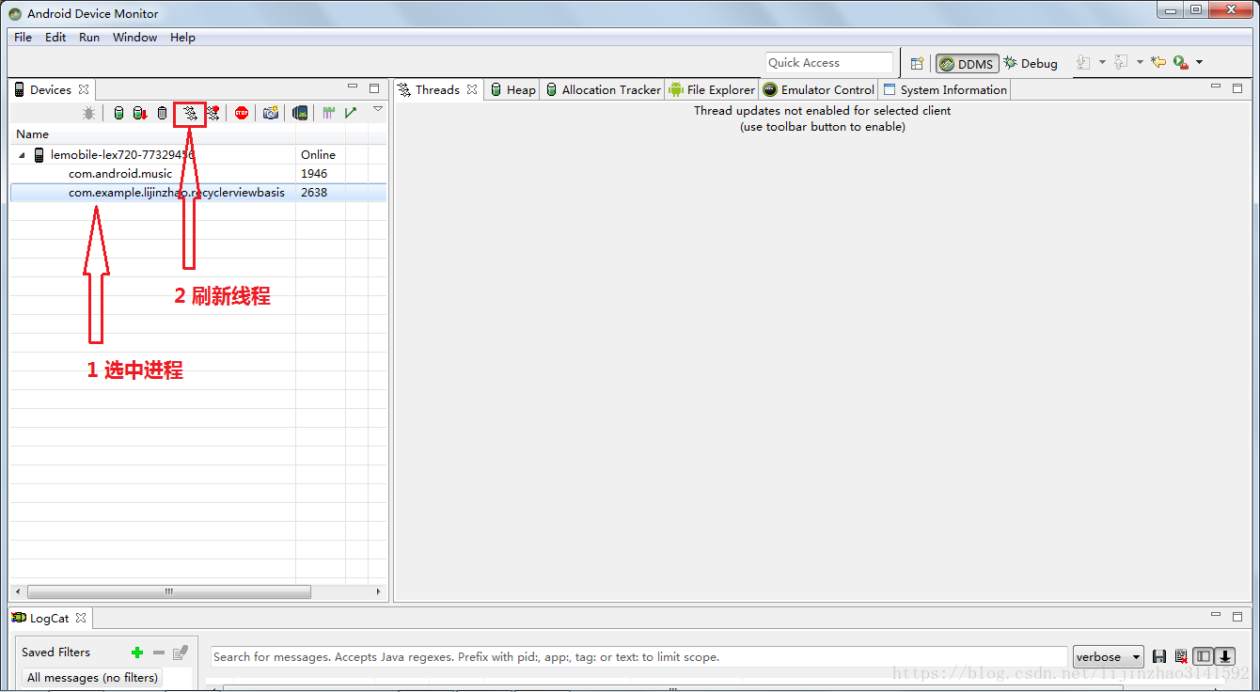Open the File menu

23,38
